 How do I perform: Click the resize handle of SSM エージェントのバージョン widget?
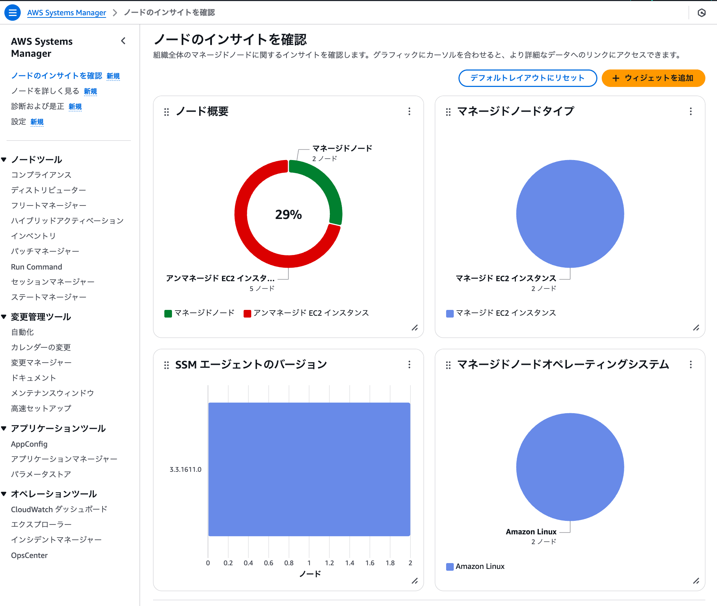(x=415, y=581)
